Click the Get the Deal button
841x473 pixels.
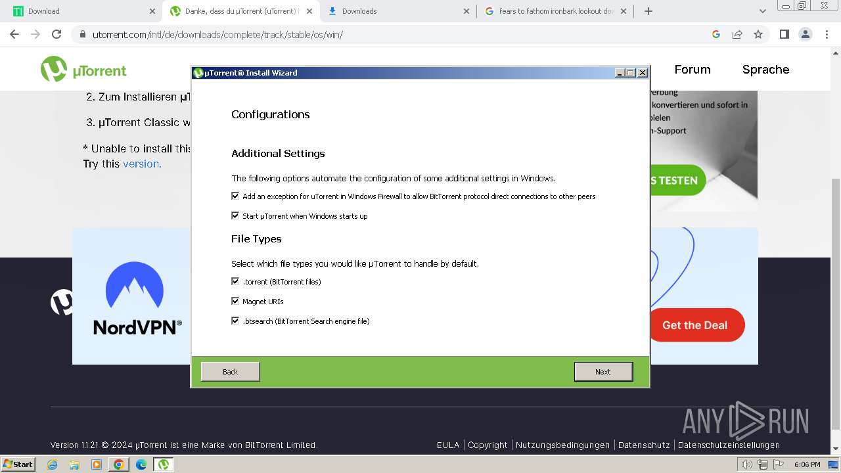tap(695, 325)
